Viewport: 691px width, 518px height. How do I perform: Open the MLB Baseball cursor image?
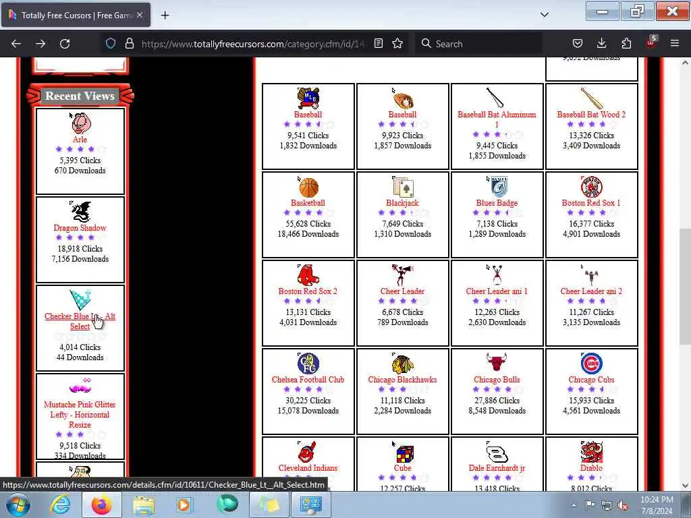pos(308,98)
